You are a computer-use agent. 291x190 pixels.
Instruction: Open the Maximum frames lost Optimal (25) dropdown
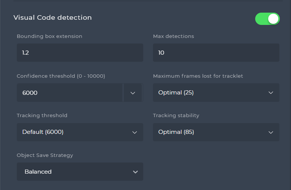tap(216, 93)
